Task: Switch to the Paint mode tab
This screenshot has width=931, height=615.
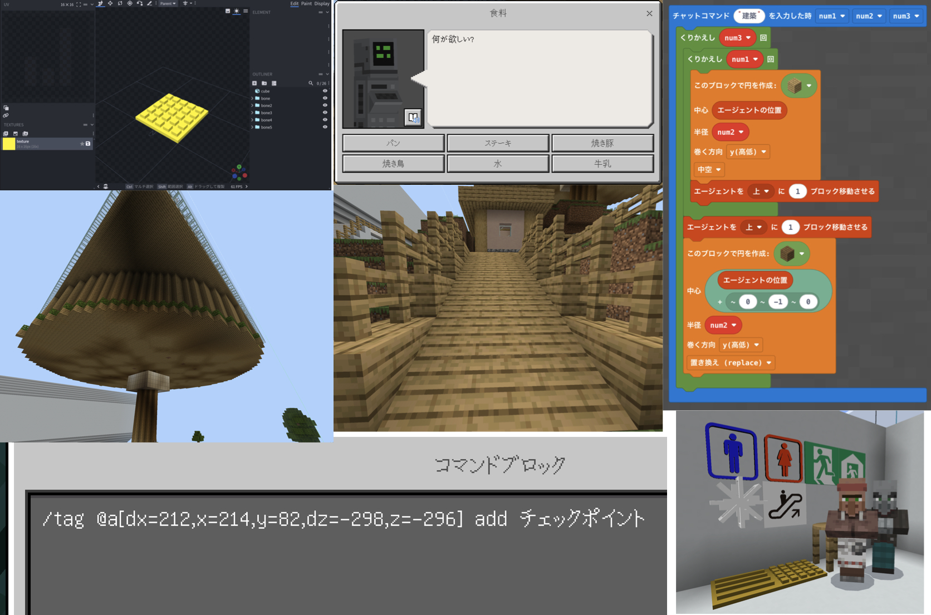Action: pyautogui.click(x=306, y=3)
